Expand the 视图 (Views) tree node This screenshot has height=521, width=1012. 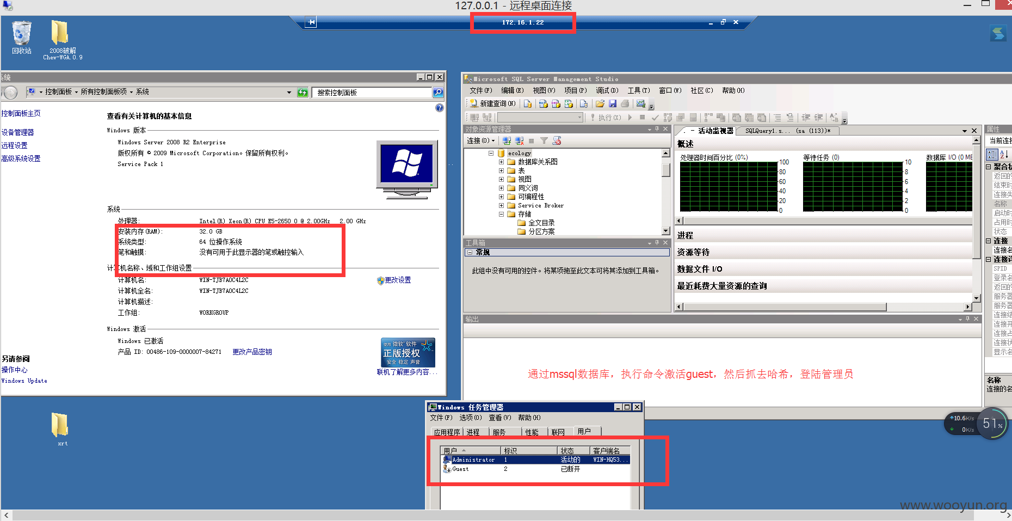click(501, 180)
